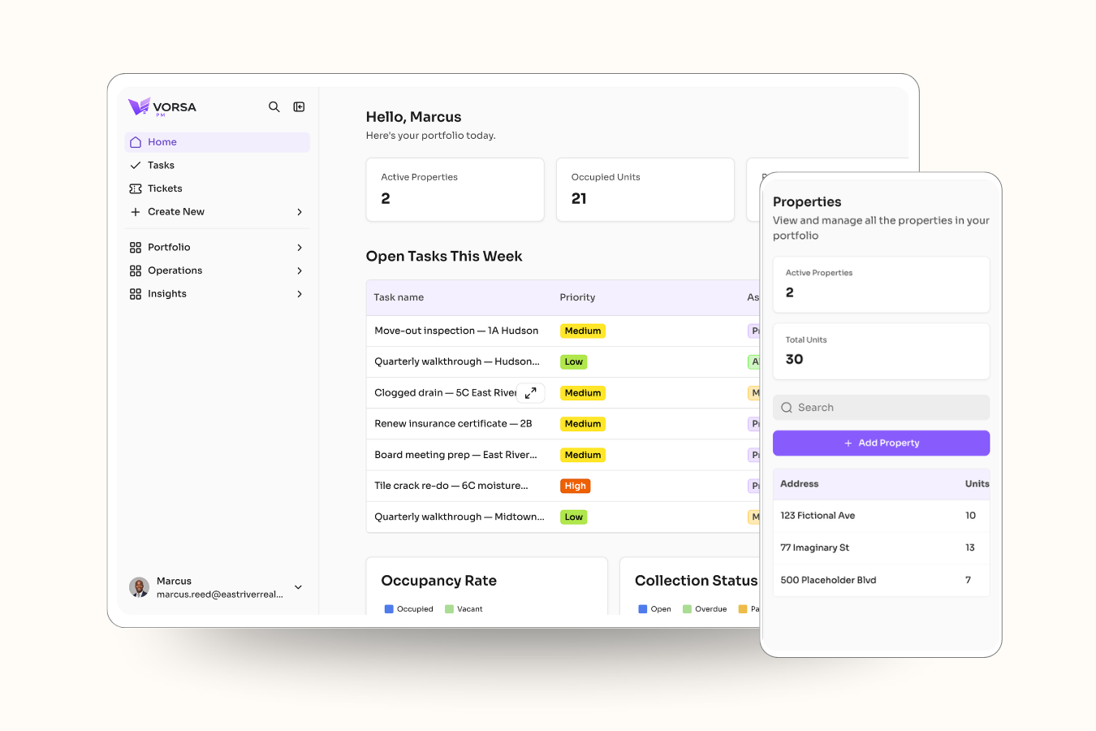
Task: Sort by the Task name column header
Action: (399, 298)
